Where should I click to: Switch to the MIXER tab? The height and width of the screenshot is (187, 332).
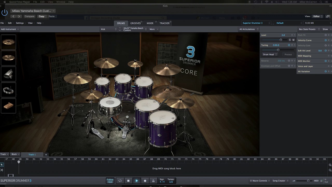150,23
